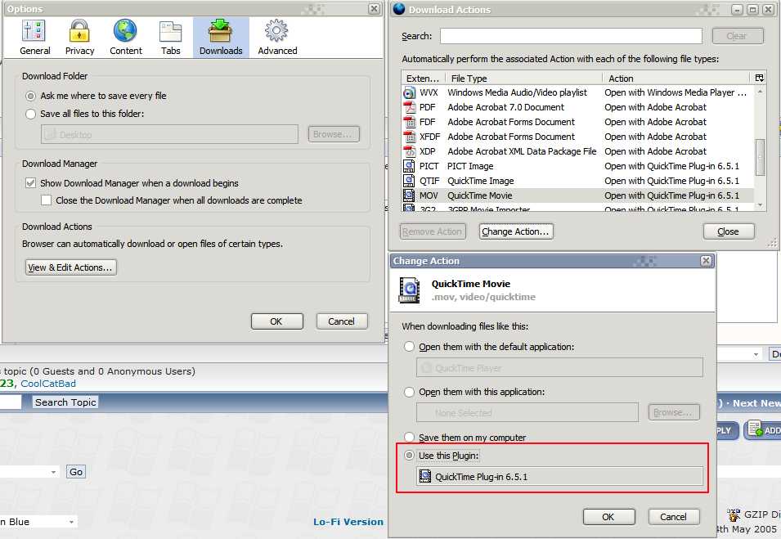
Task: Click View & Edit Actions button
Action: [x=70, y=267]
